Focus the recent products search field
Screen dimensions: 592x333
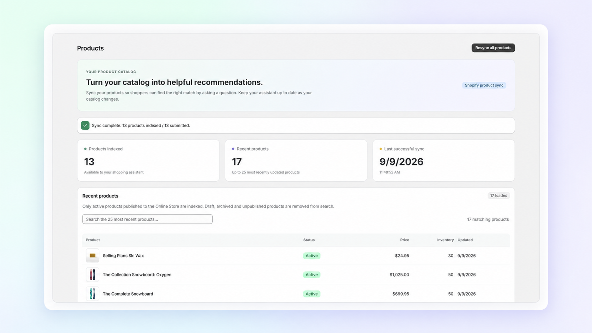pos(147,219)
